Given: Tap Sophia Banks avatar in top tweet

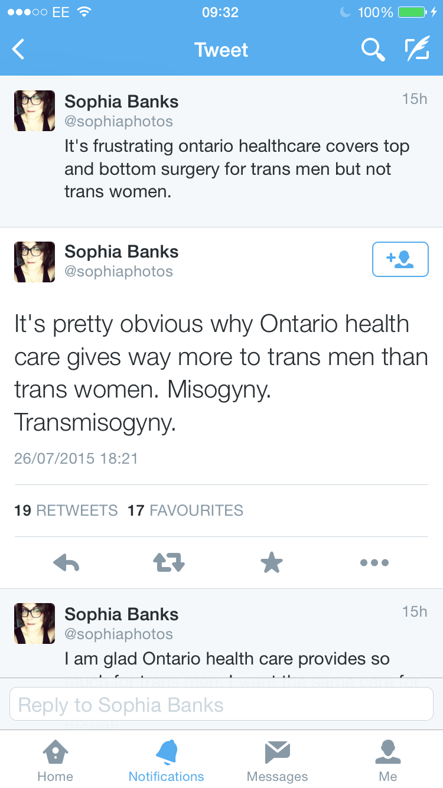Looking at the screenshot, I should [34, 110].
